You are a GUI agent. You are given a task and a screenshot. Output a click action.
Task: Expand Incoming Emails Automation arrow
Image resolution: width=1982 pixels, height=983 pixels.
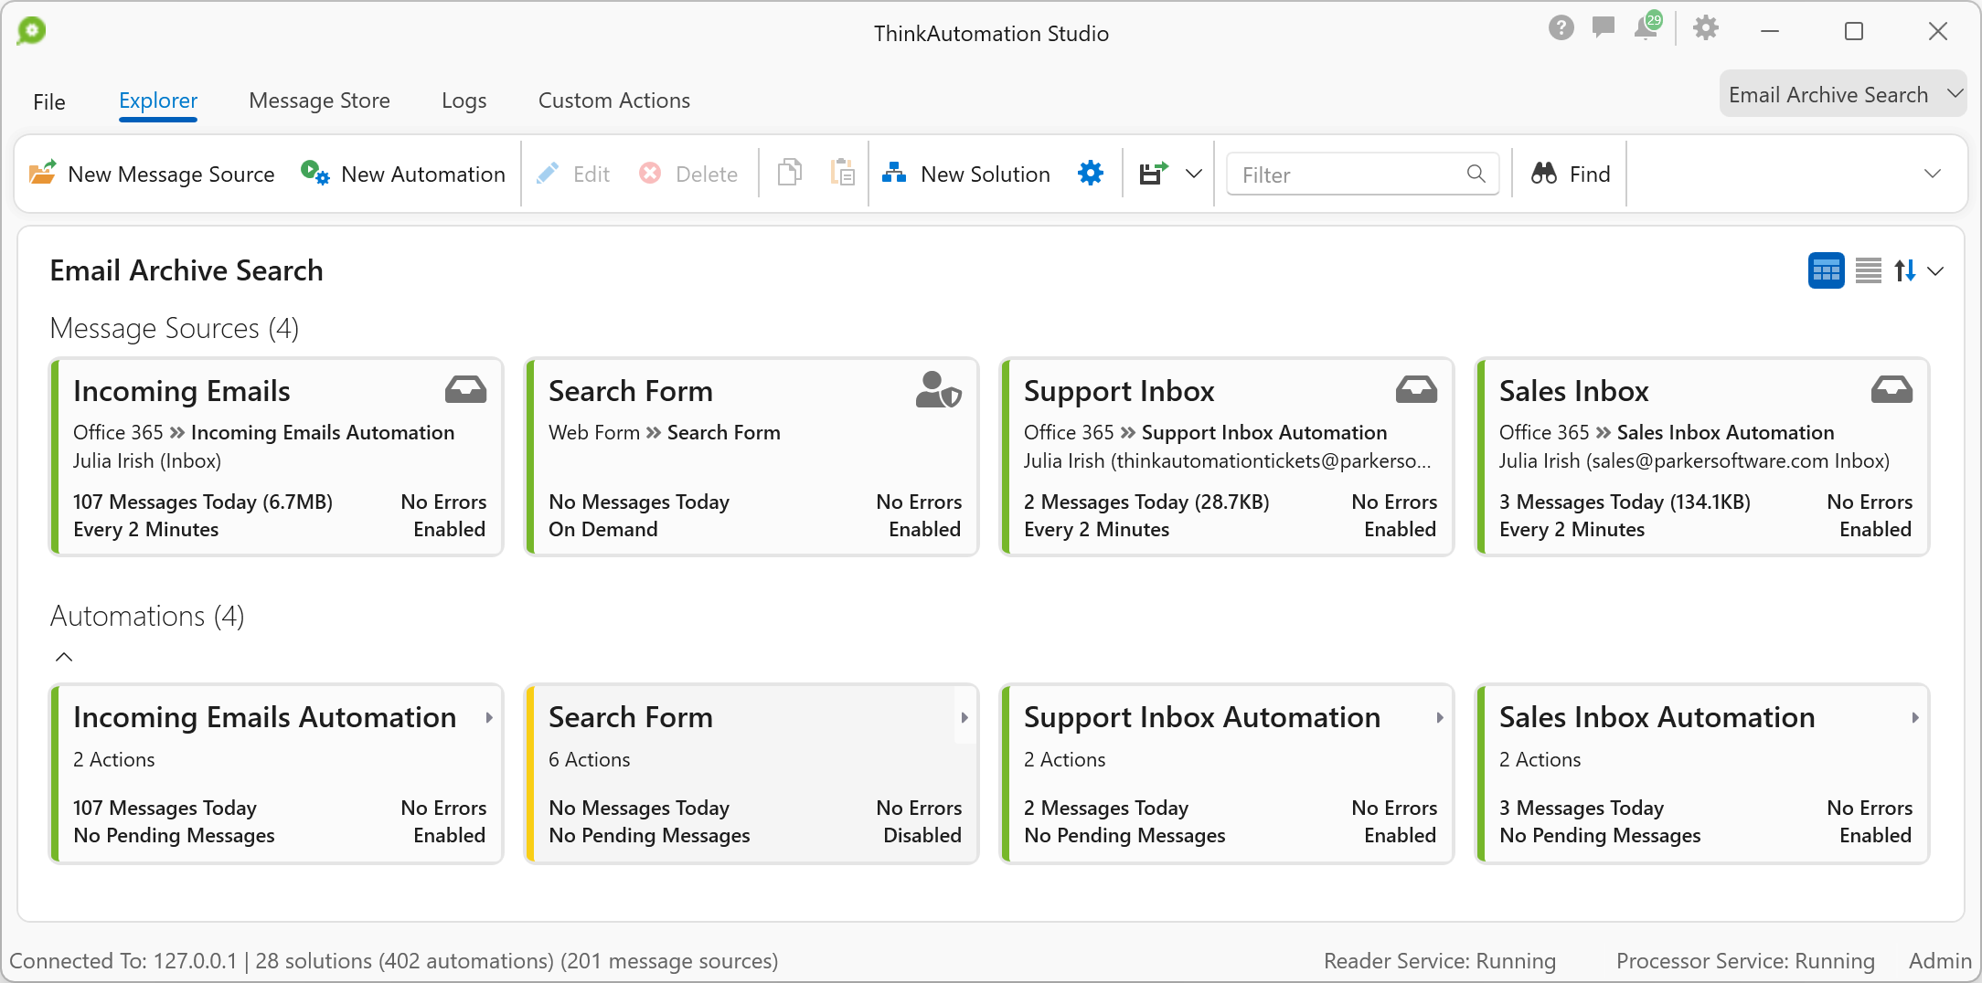pos(489,718)
